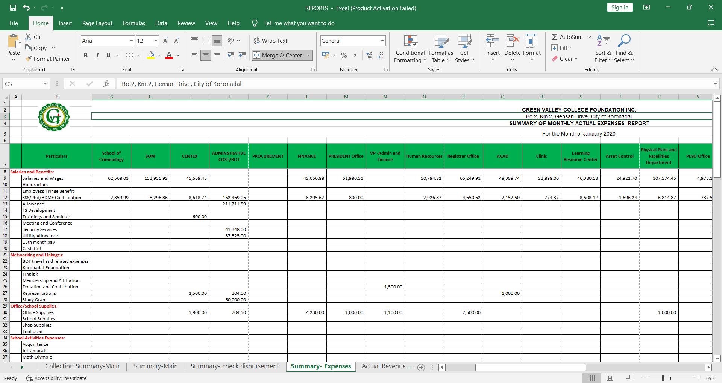The width and height of the screenshot is (722, 383).
Task: Click the Cut scissors icon
Action: coord(28,37)
